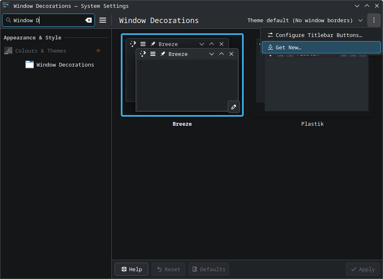Image resolution: width=383 pixels, height=279 pixels.
Task: Open the three-dot more actions menu
Action: click(x=374, y=20)
